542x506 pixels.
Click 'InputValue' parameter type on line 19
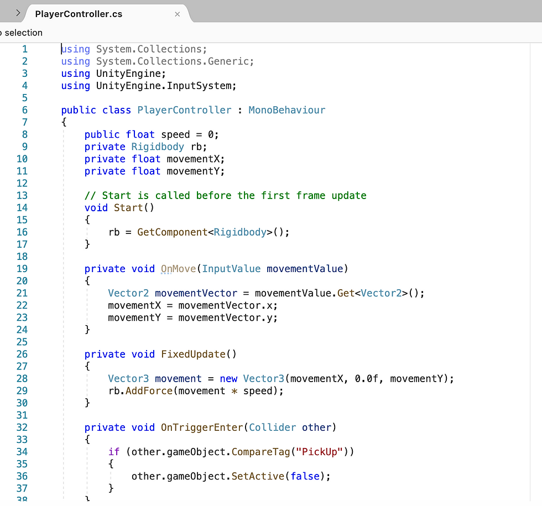coord(231,269)
